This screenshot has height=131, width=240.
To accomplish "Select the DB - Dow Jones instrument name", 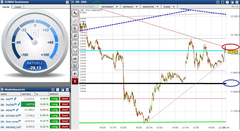I will [x=11, y=121].
